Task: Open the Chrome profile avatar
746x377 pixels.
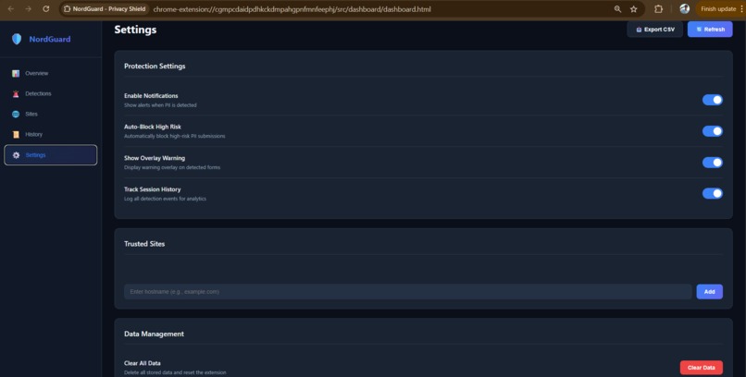Action: 685,9
